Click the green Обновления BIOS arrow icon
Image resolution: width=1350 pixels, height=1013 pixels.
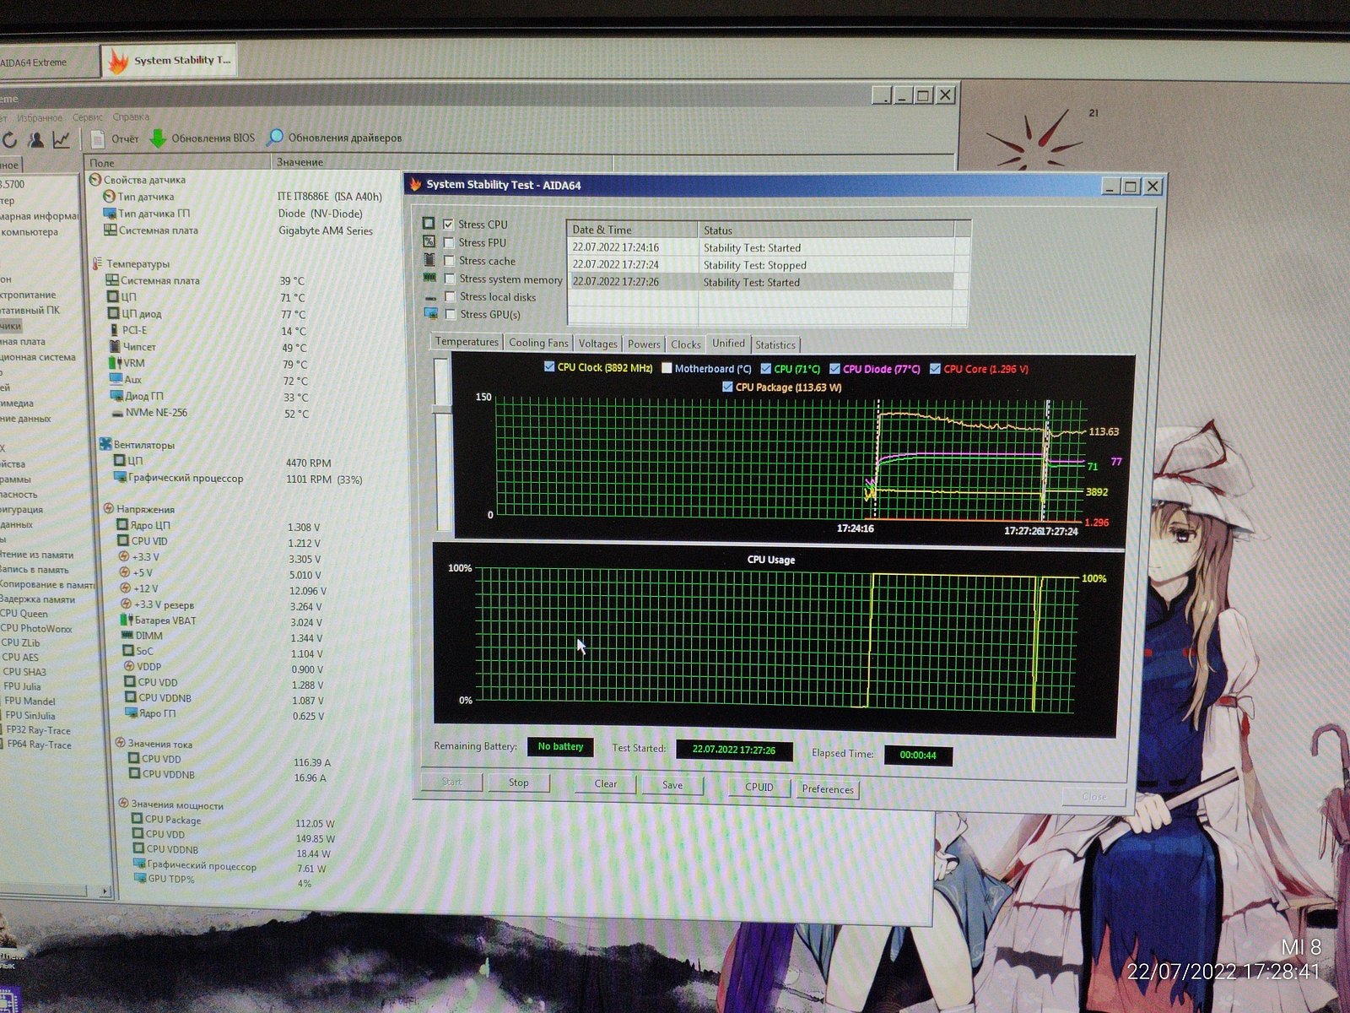[158, 138]
